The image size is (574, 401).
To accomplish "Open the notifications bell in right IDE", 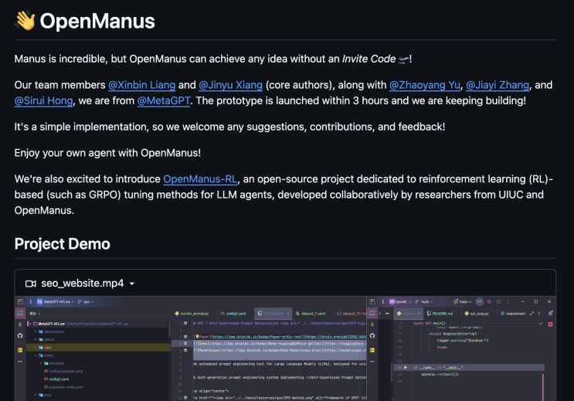I will pyautogui.click(x=550, y=314).
